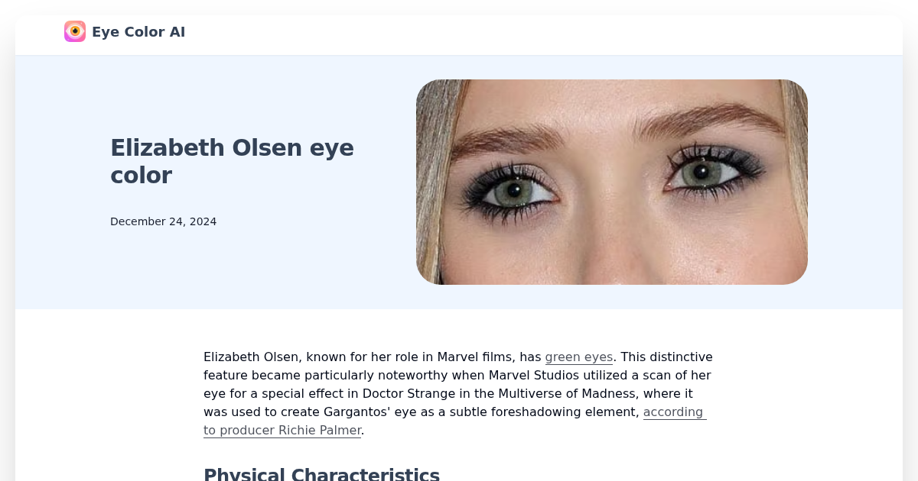
Task: Open the producer Richie Palmer source link
Action: [x=454, y=421]
